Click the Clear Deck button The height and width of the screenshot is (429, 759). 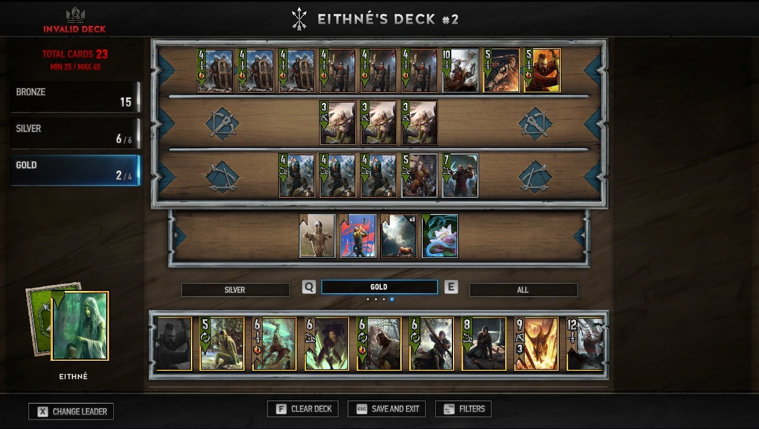tap(303, 409)
